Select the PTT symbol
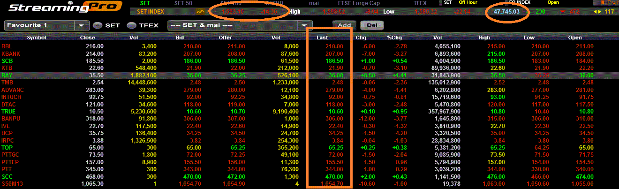This screenshot has width=619, height=189. coord(7,169)
